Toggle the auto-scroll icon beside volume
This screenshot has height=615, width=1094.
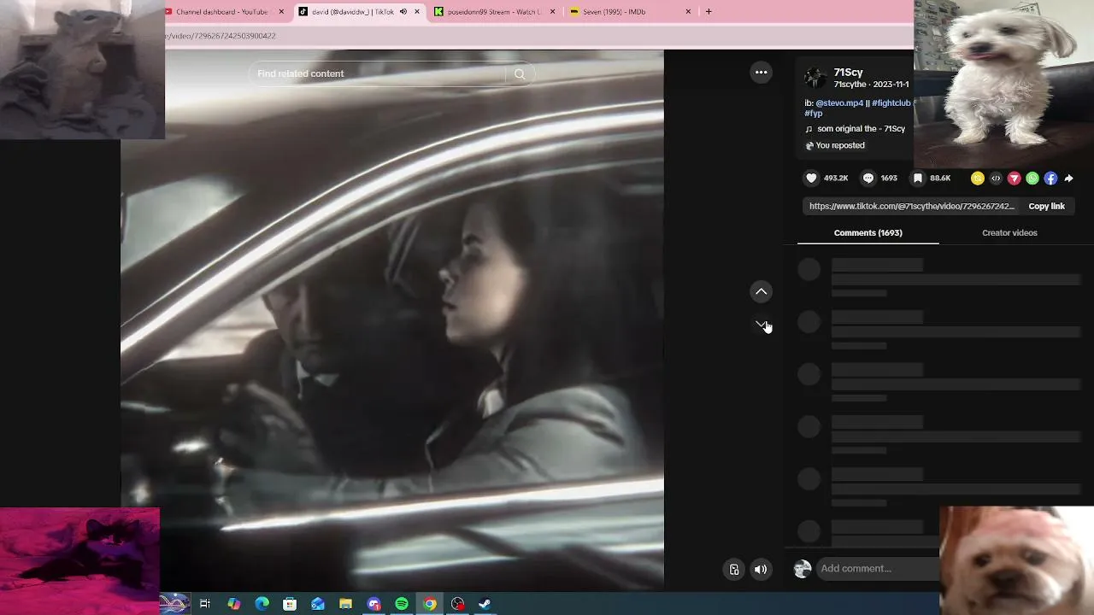(x=733, y=570)
